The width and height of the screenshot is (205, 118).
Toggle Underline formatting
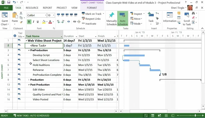38,22
